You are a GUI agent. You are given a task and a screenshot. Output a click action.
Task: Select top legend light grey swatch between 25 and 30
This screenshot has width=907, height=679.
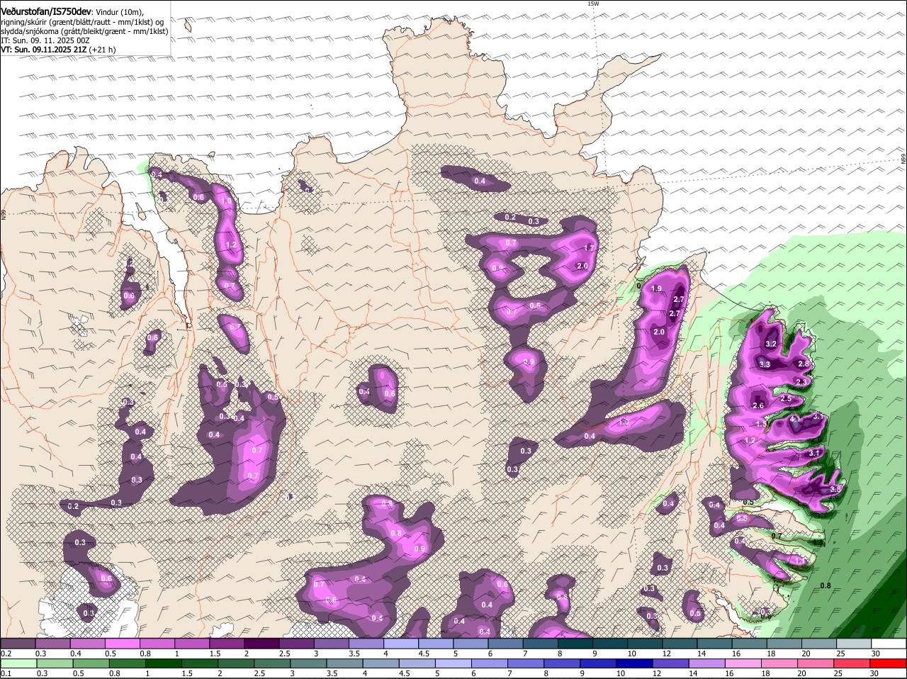pyautogui.click(x=855, y=644)
